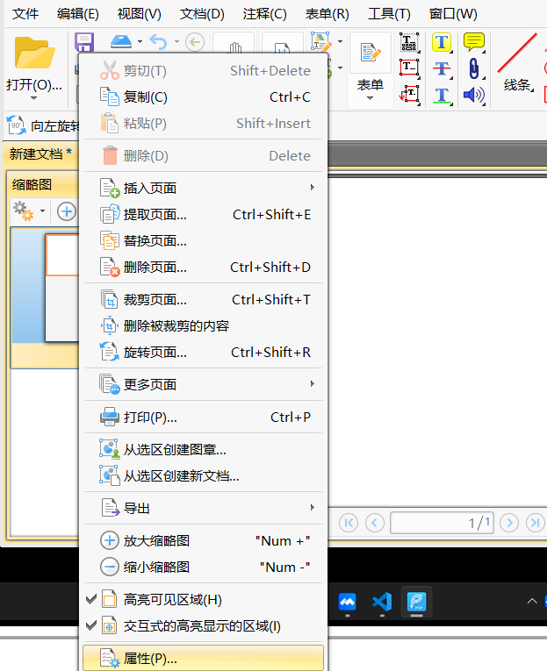Select the Typewriter text tool icon
This screenshot has height=671, width=547.
coord(409,42)
